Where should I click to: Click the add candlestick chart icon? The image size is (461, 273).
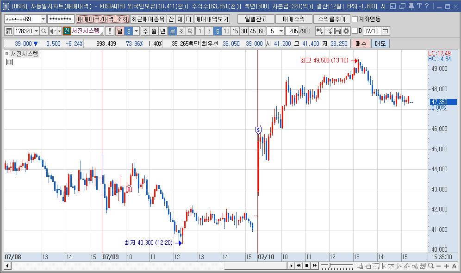(319, 31)
